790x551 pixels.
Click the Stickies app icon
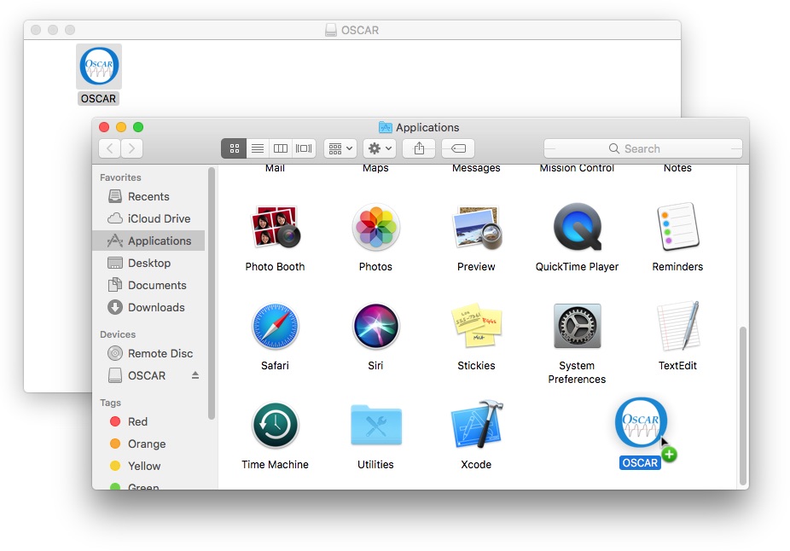(477, 326)
